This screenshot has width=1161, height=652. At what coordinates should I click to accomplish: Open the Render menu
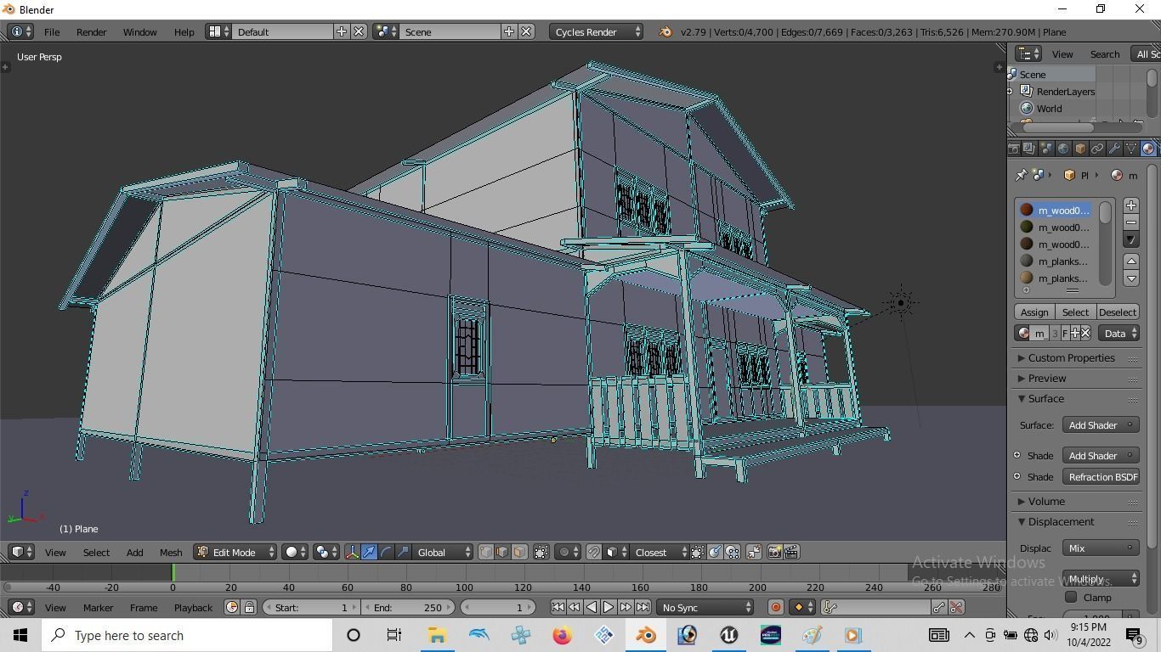pos(91,31)
